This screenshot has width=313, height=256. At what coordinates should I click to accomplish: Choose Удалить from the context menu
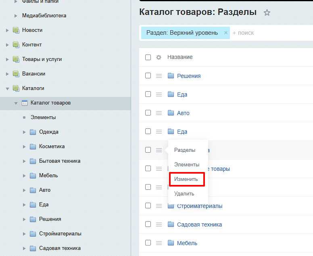[x=184, y=194]
